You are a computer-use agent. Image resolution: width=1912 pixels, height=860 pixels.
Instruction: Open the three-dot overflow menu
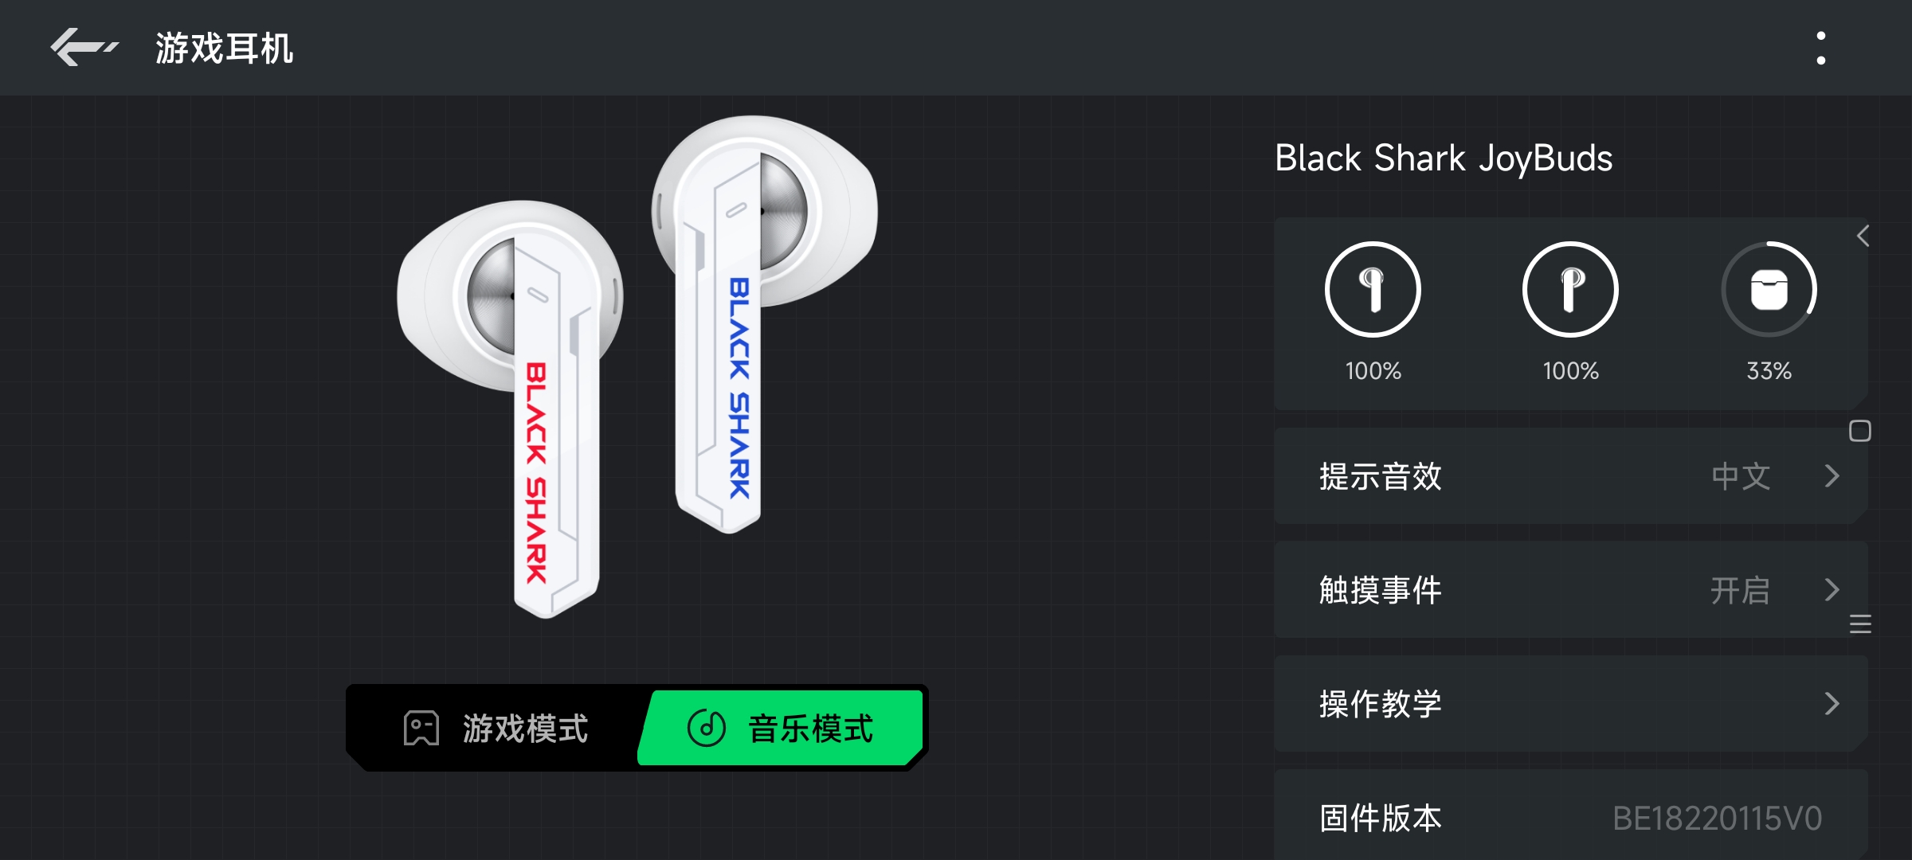click(1820, 48)
